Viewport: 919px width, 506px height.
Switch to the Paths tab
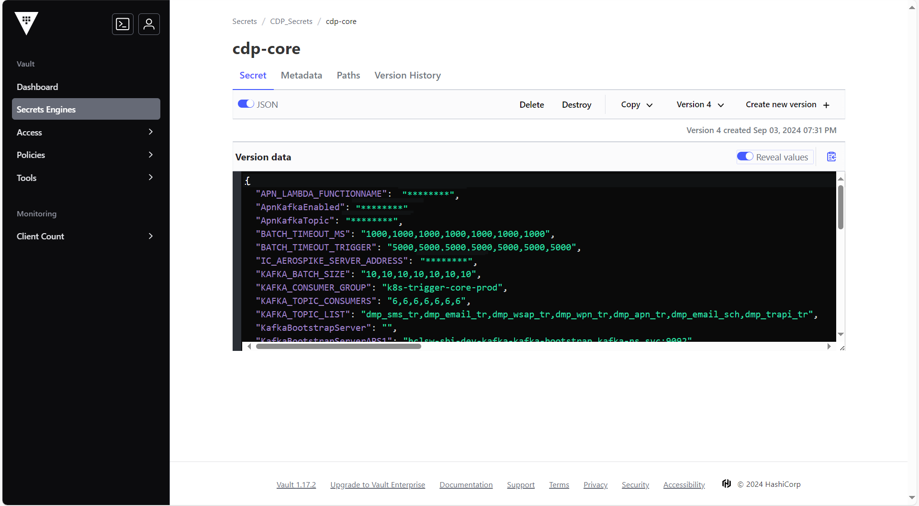tap(348, 75)
